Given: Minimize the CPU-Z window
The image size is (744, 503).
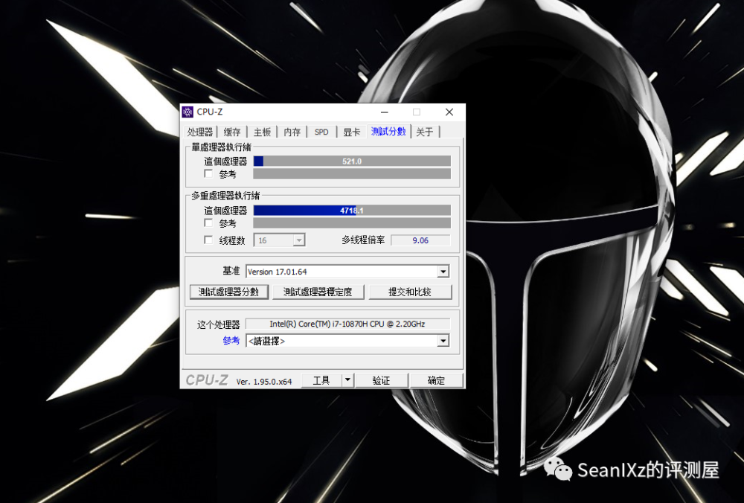Looking at the screenshot, I should [x=385, y=112].
